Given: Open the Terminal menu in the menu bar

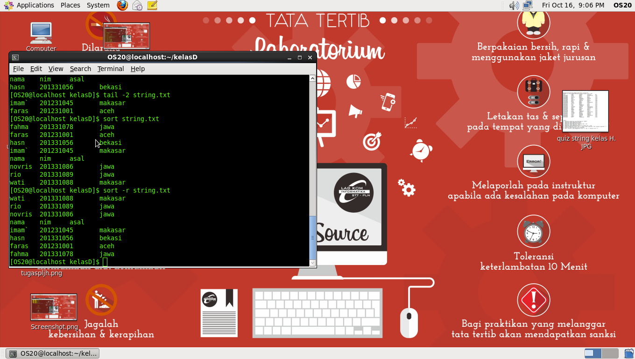Looking at the screenshot, I should click(x=111, y=69).
